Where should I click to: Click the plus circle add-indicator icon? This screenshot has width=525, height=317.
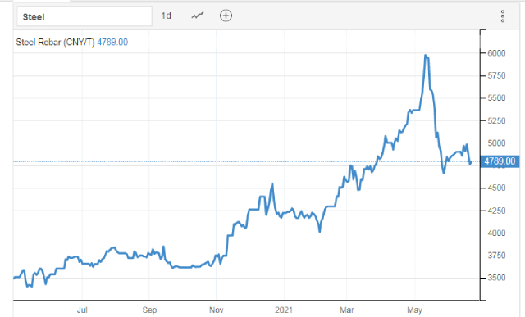click(x=226, y=16)
